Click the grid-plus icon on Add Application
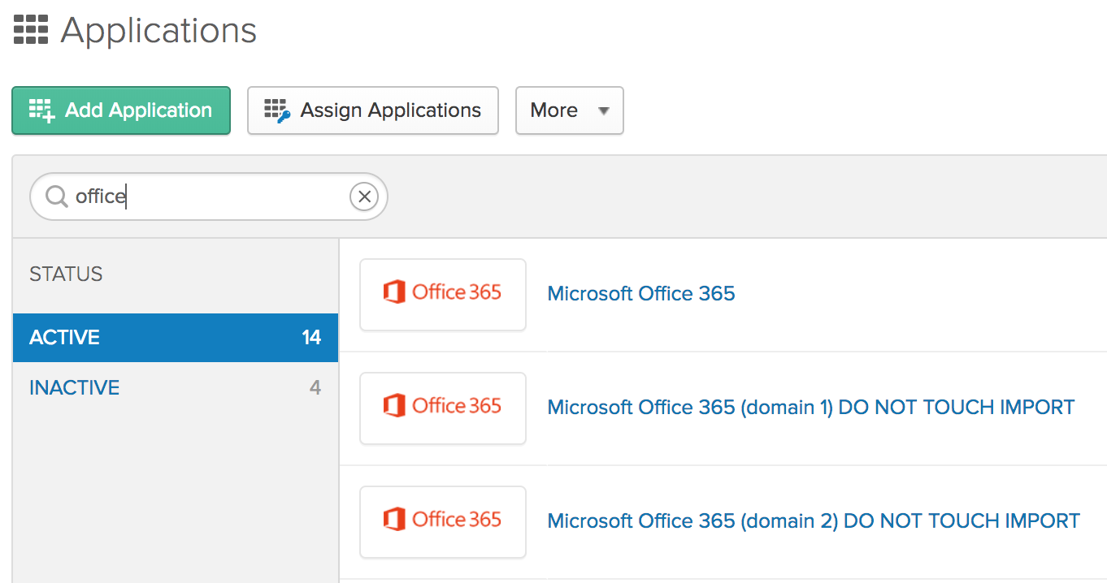 point(41,110)
